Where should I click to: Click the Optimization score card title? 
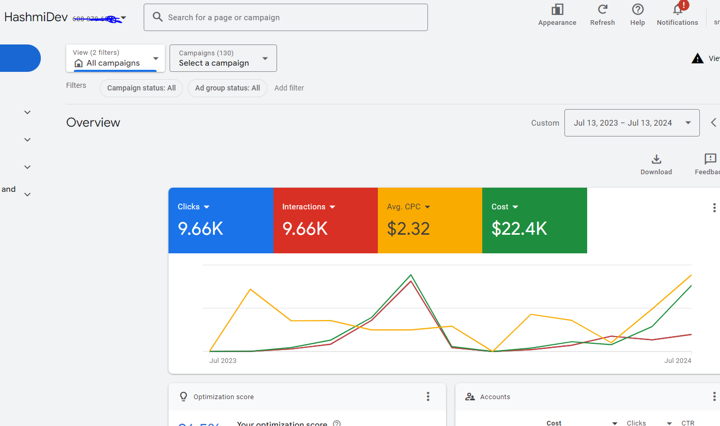(x=223, y=397)
